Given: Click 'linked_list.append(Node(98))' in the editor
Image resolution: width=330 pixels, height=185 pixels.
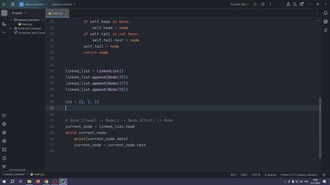Looking at the screenshot, I should pos(96,89).
